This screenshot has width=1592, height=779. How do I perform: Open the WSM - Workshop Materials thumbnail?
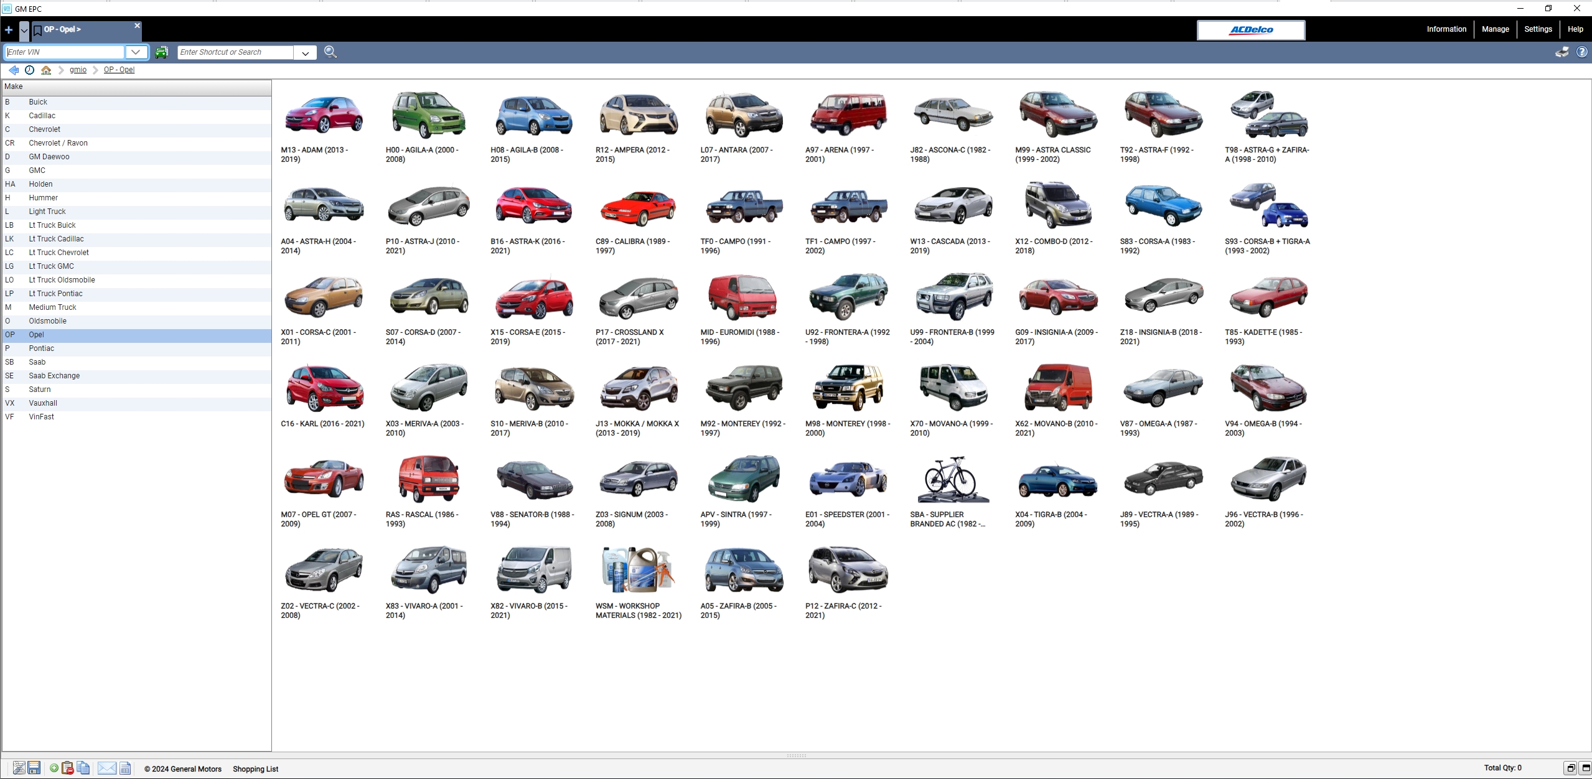(x=639, y=569)
